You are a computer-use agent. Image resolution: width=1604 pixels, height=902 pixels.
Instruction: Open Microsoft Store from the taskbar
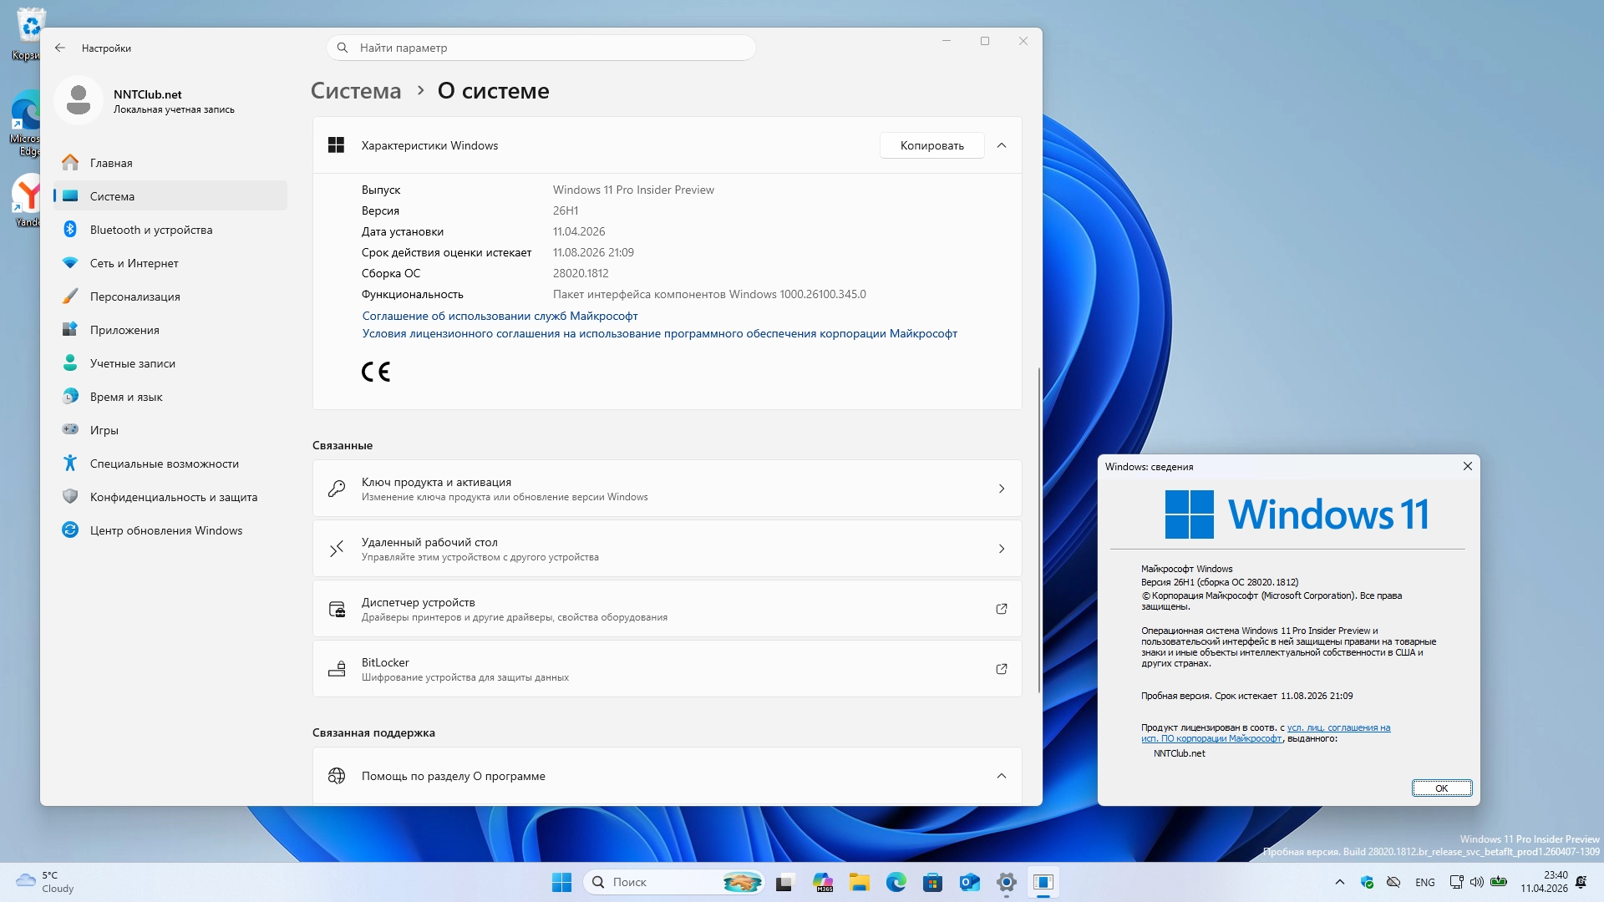(932, 882)
